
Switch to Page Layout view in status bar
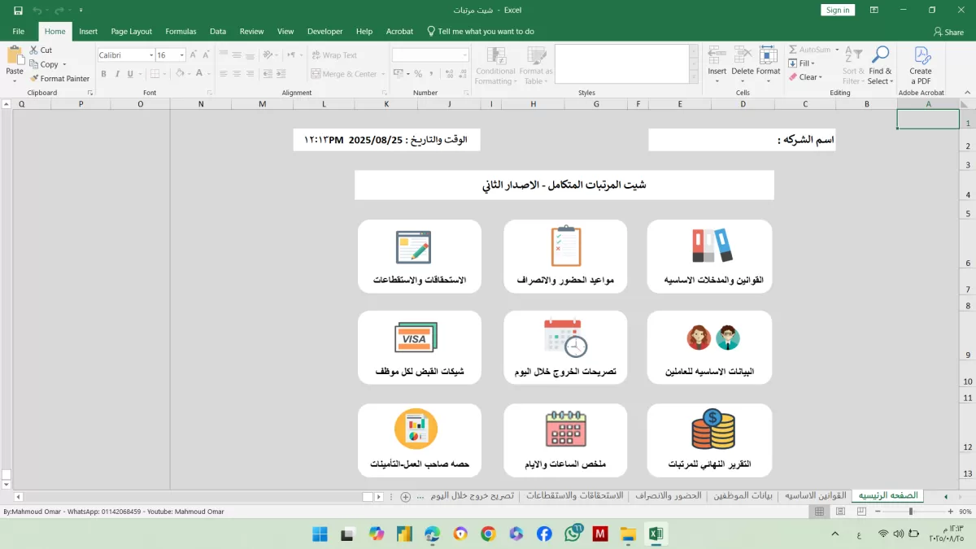[x=840, y=512]
